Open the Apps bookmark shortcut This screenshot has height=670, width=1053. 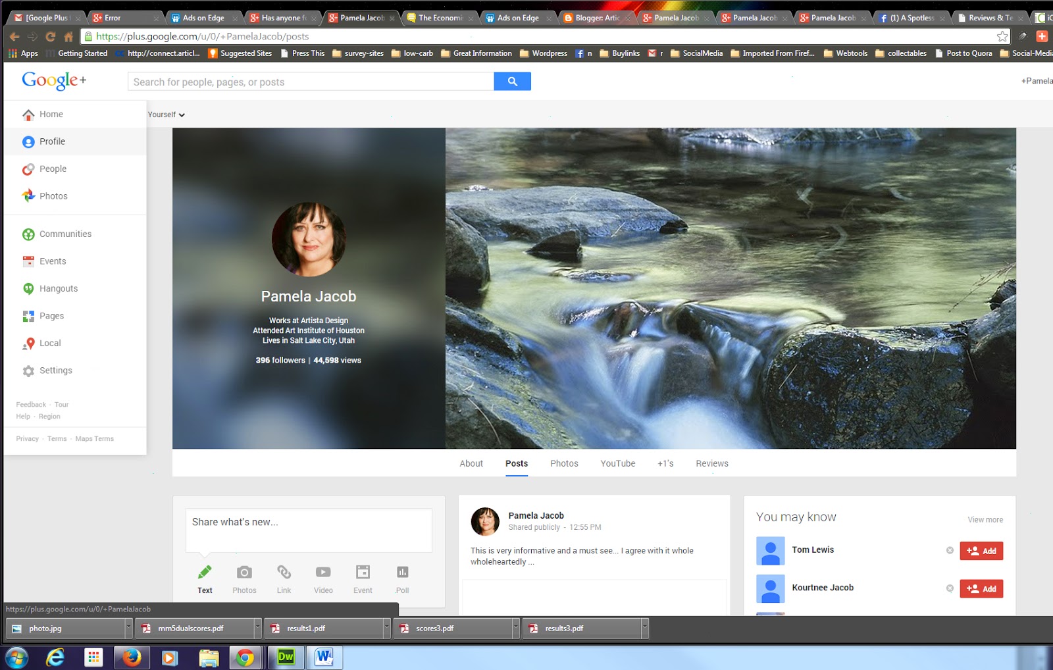coord(23,53)
